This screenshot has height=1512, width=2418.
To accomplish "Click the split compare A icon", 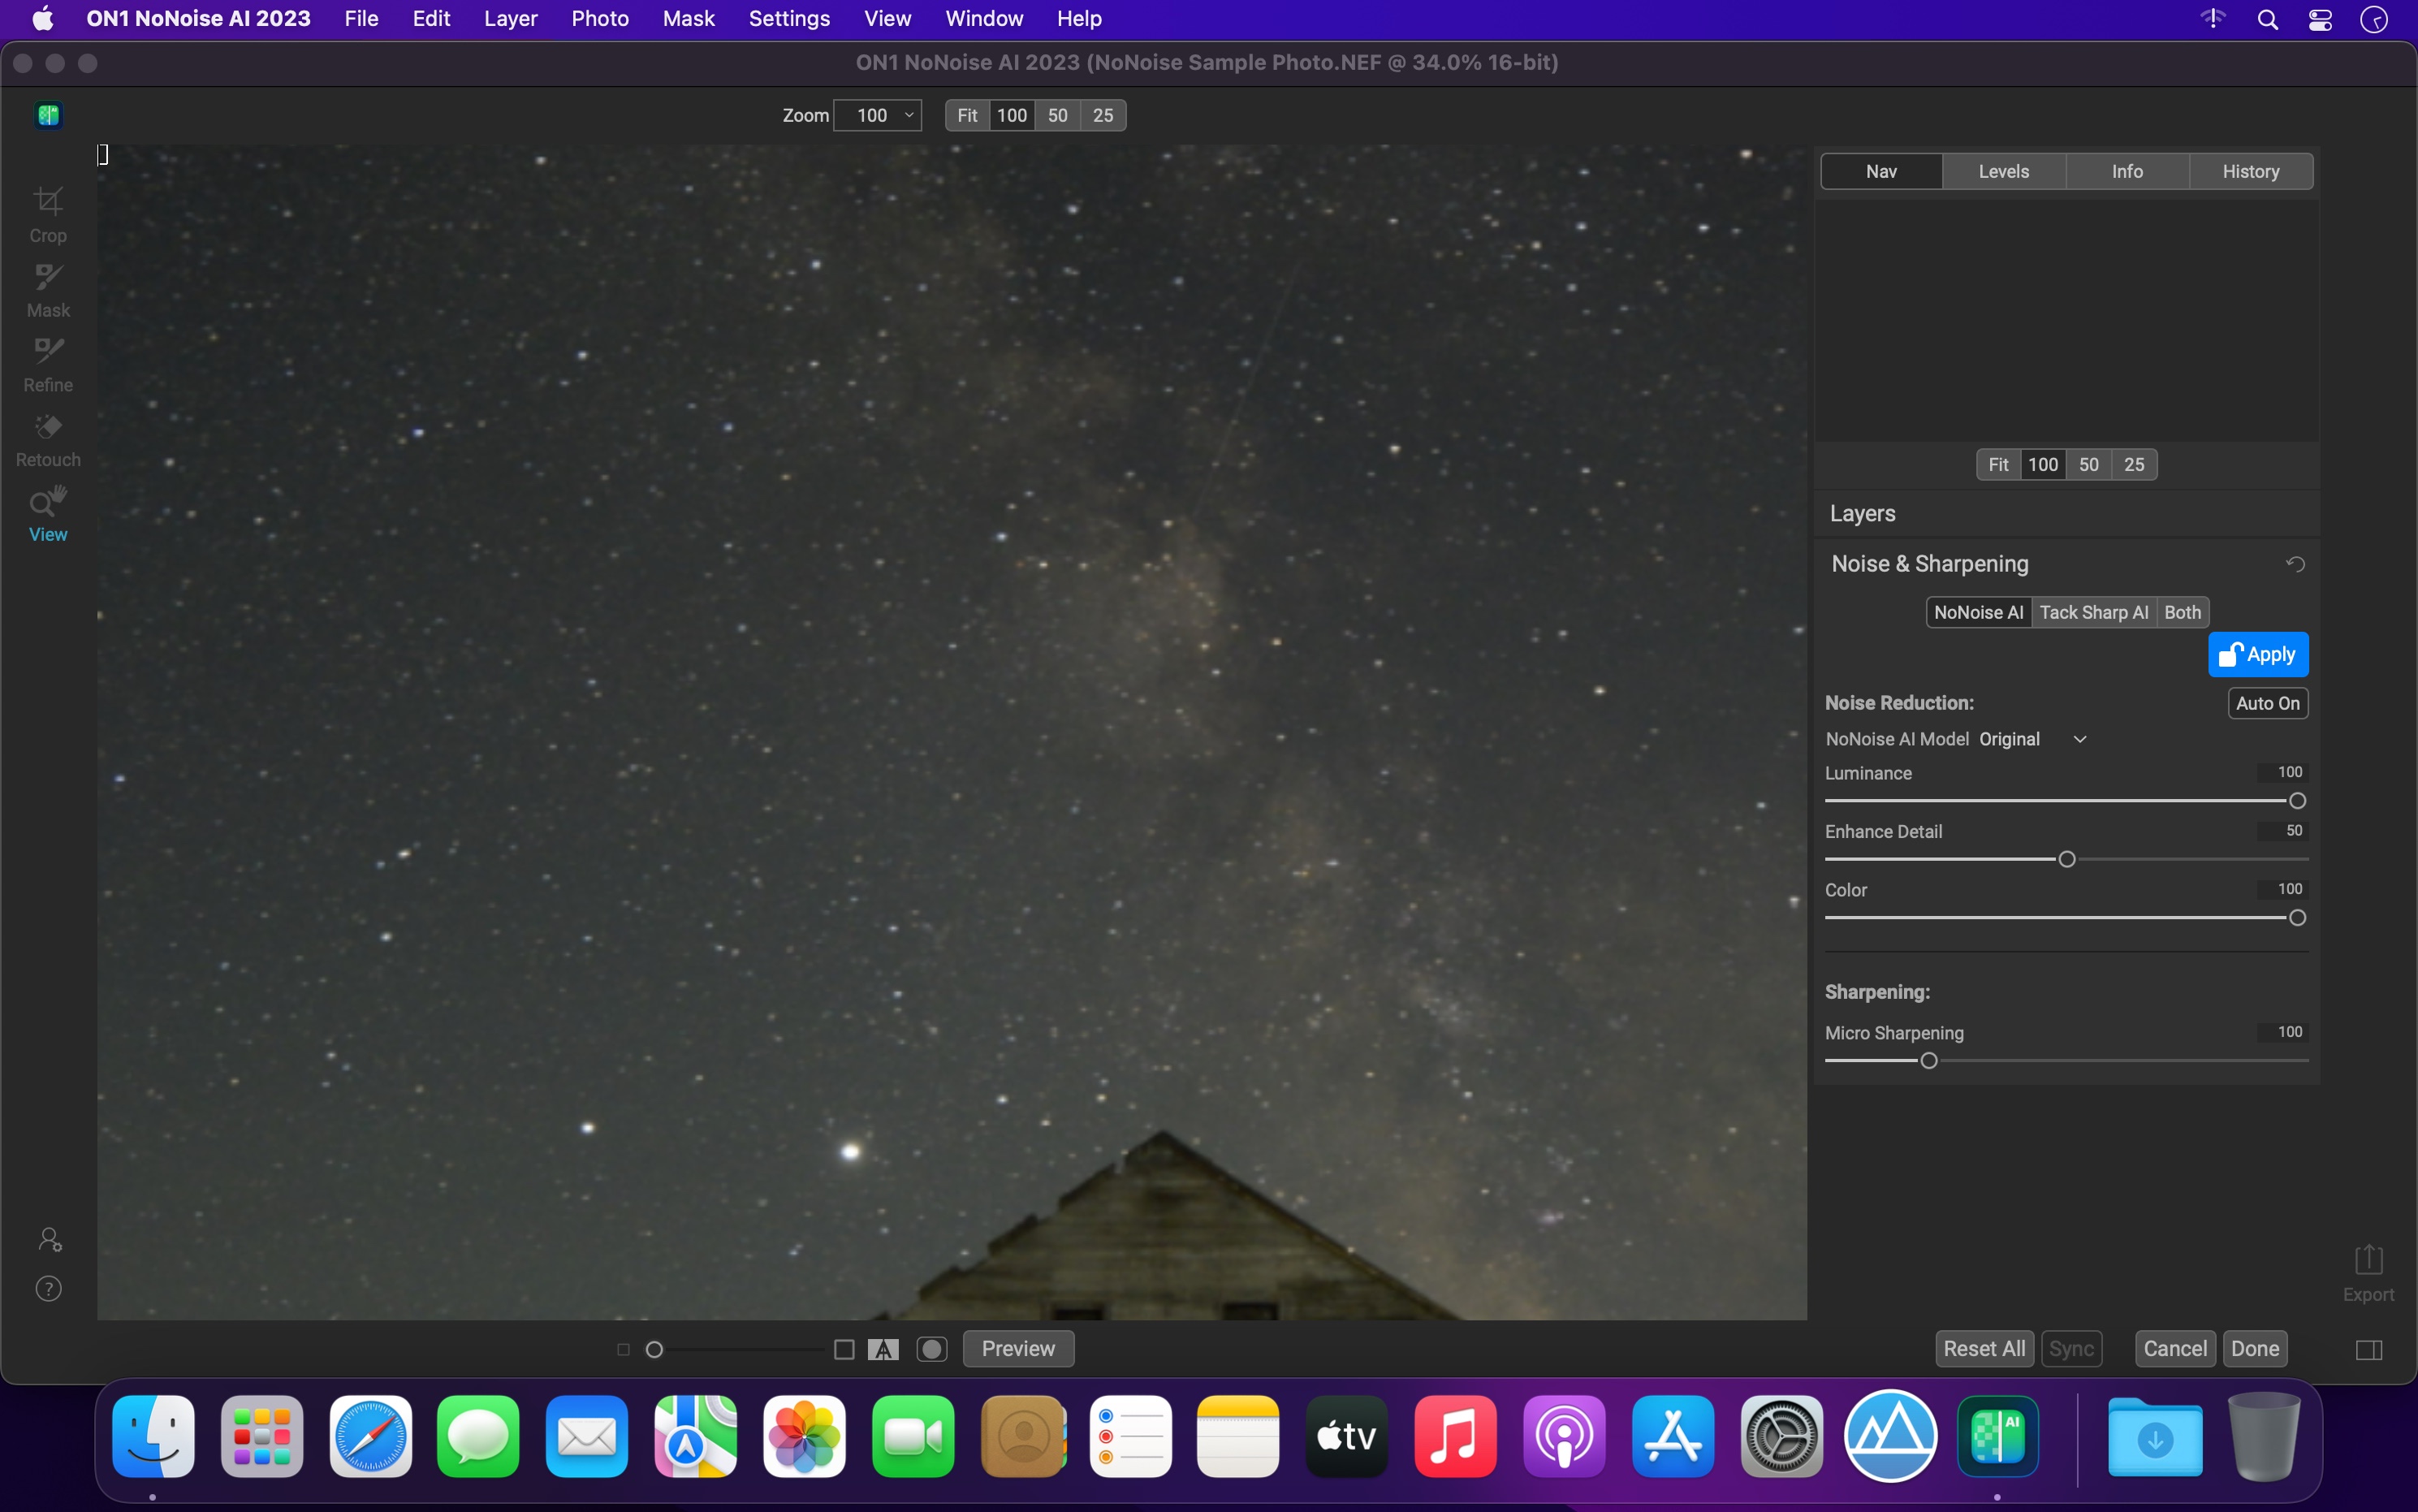I will click(883, 1349).
